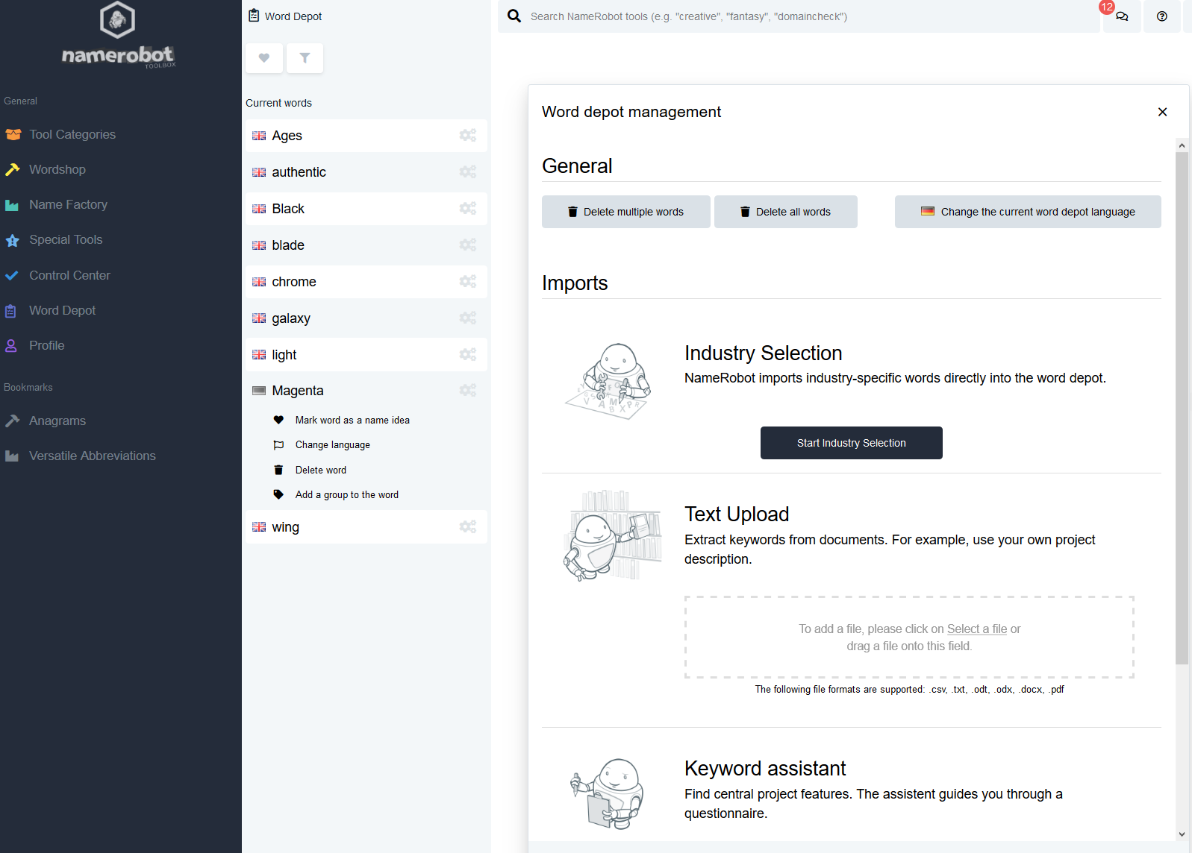Open Control Center

pyautogui.click(x=69, y=275)
